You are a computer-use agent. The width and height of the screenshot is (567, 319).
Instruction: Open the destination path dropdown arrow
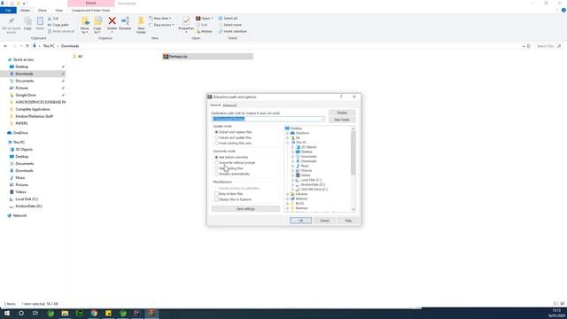pyautogui.click(x=322, y=119)
